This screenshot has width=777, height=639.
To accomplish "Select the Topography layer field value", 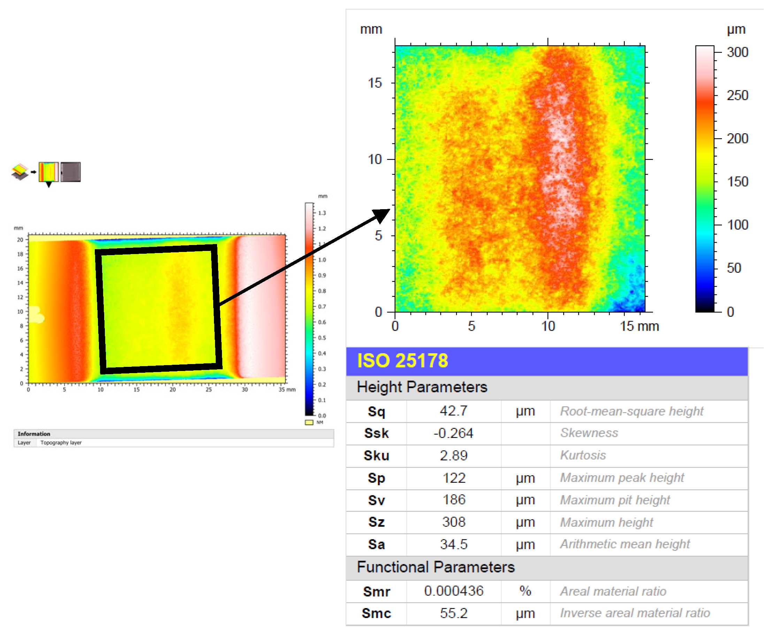I will point(61,442).
